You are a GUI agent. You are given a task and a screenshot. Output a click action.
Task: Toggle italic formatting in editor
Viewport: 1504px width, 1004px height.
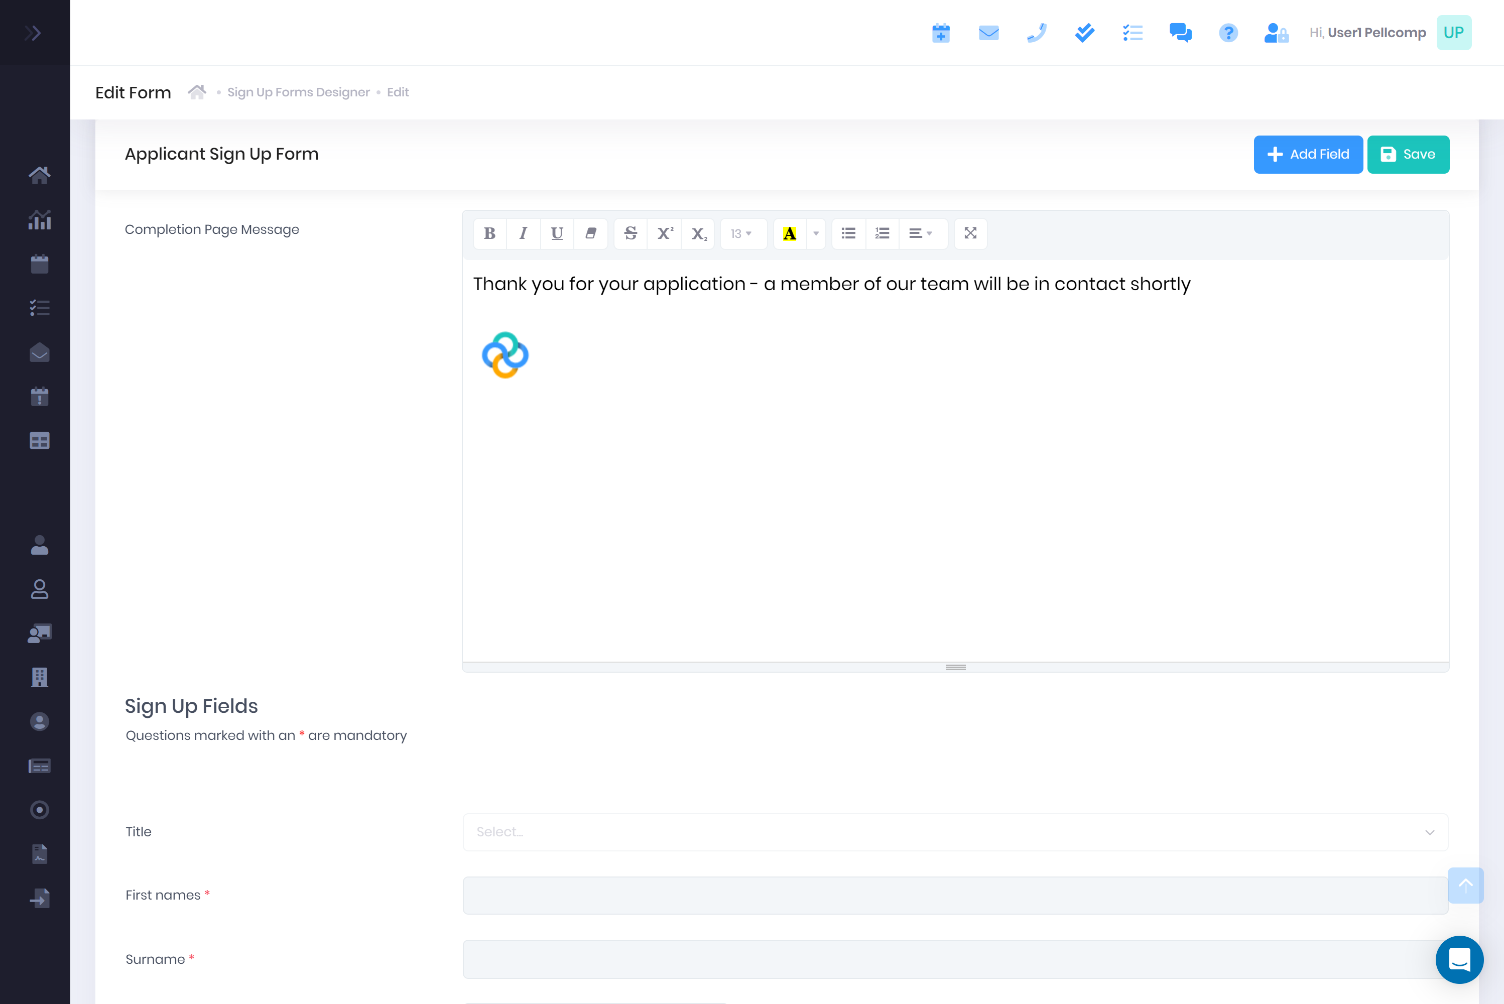click(523, 233)
